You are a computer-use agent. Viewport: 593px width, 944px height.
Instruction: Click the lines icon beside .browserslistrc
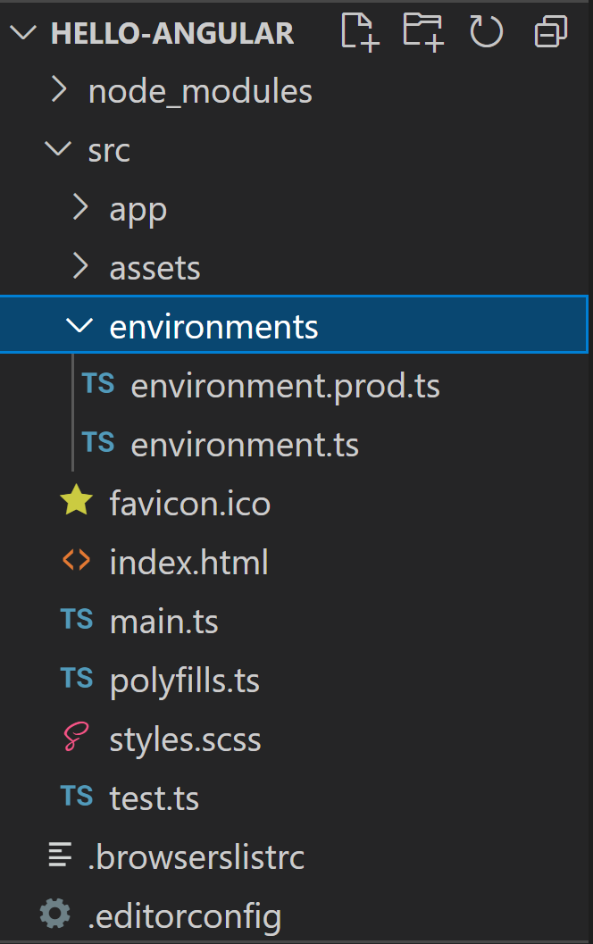pos(60,855)
